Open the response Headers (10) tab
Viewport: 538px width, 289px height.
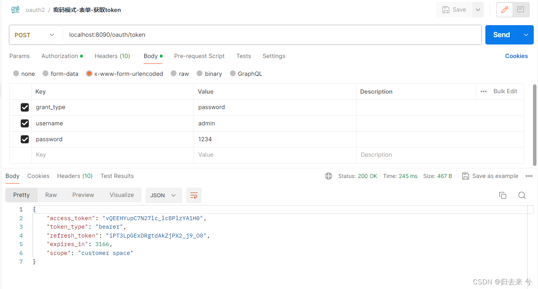tap(75, 176)
